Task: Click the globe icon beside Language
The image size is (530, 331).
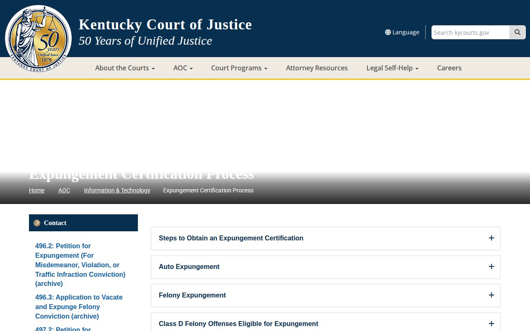Action: [388, 32]
